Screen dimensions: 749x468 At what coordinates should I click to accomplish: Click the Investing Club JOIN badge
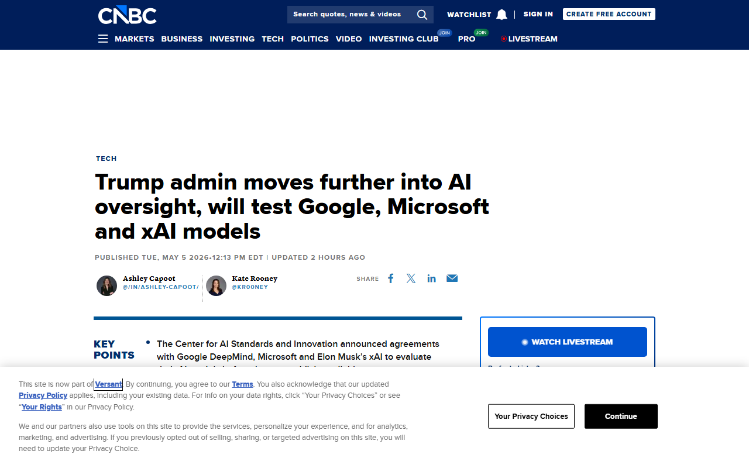point(445,33)
